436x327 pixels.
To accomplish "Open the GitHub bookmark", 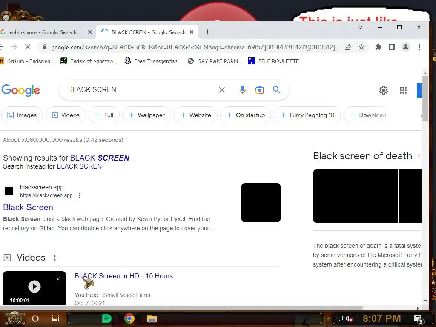I will (x=27, y=61).
